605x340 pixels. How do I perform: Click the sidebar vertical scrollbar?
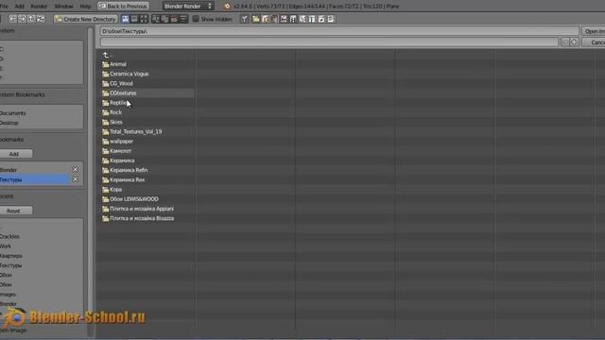click(91, 181)
